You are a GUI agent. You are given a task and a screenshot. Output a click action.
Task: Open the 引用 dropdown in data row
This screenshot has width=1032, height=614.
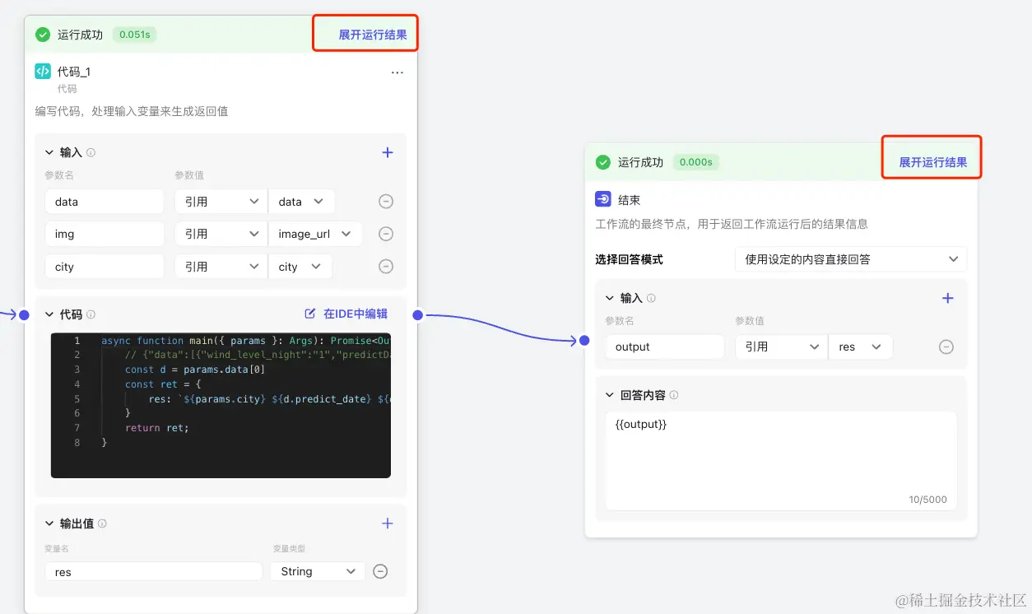coord(221,202)
